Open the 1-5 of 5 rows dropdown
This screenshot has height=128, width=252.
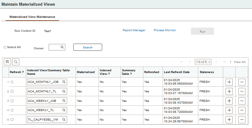tap(203, 62)
